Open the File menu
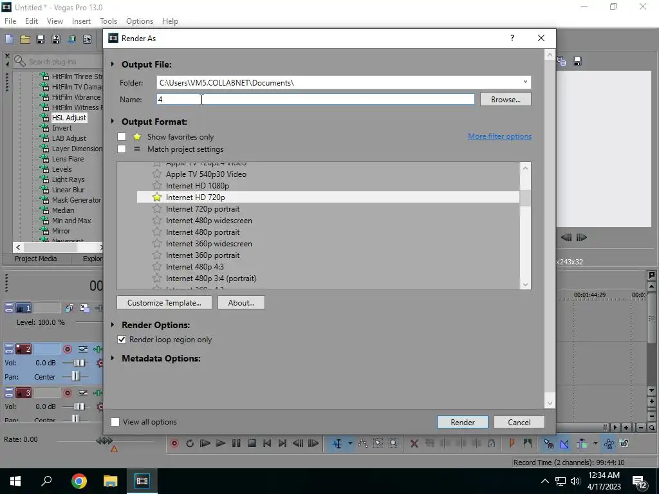 pyautogui.click(x=10, y=21)
